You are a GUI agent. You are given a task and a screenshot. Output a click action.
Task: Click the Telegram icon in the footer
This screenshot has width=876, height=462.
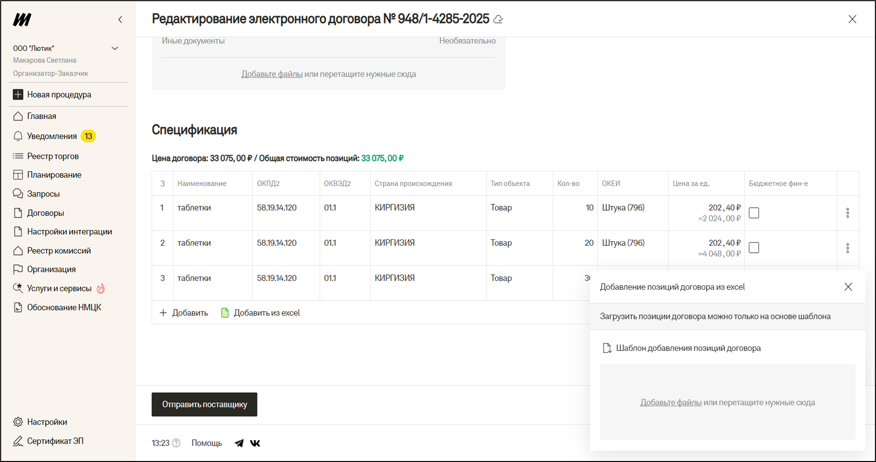click(239, 443)
